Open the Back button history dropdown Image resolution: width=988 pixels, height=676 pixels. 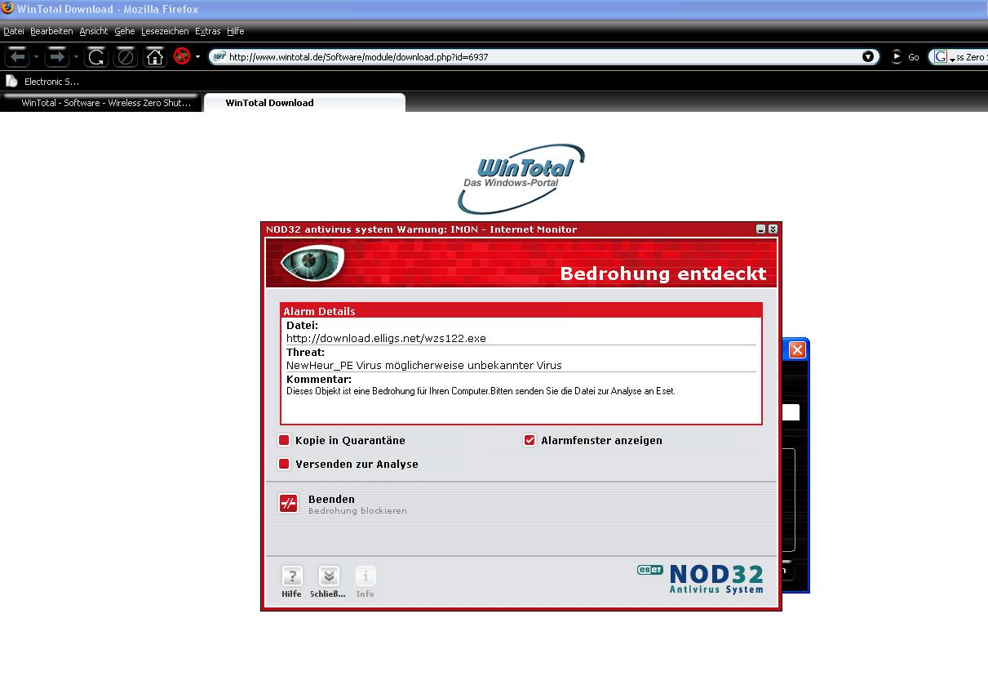pyautogui.click(x=36, y=57)
